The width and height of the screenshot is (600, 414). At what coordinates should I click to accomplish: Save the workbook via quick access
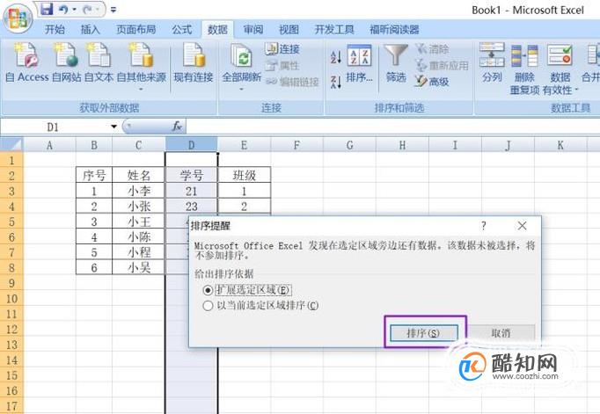click(47, 9)
